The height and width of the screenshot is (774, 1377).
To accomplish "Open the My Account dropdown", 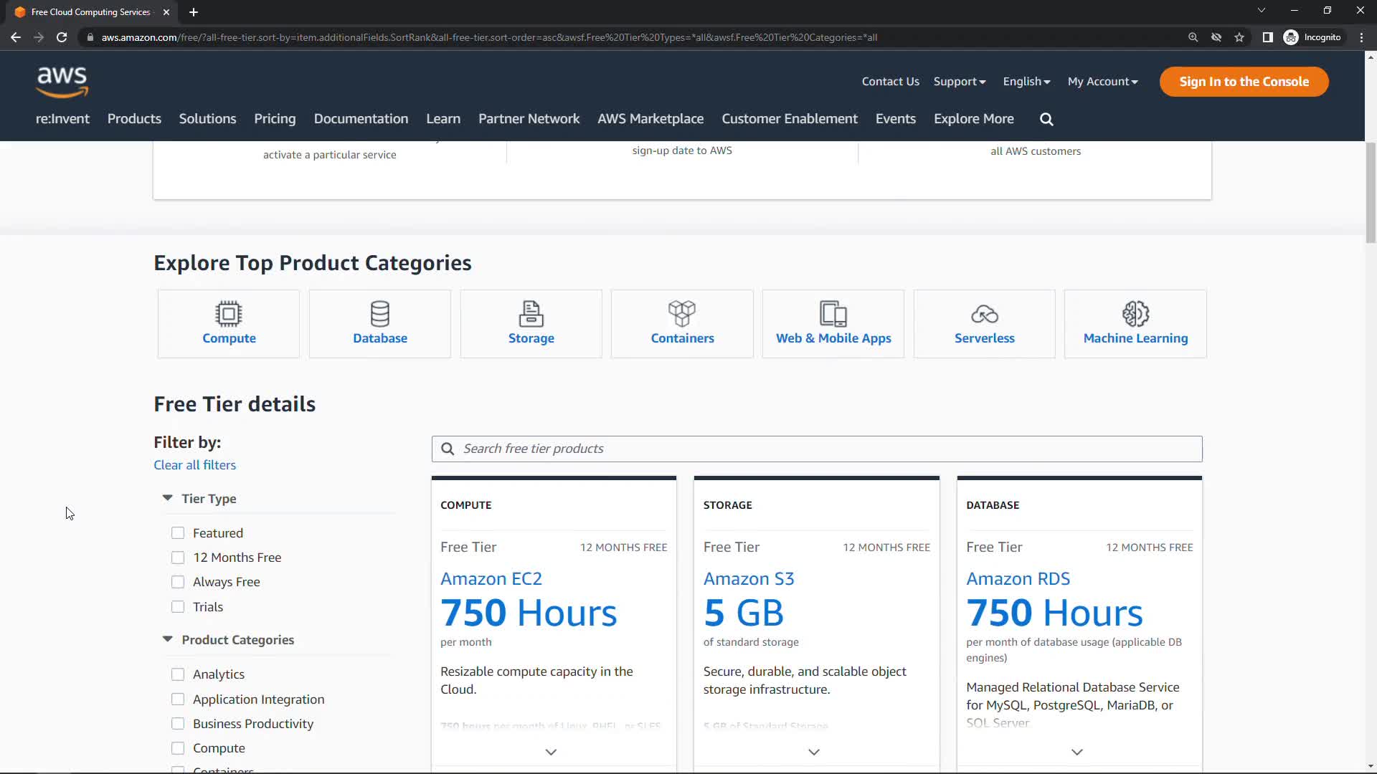I will pyautogui.click(x=1102, y=82).
